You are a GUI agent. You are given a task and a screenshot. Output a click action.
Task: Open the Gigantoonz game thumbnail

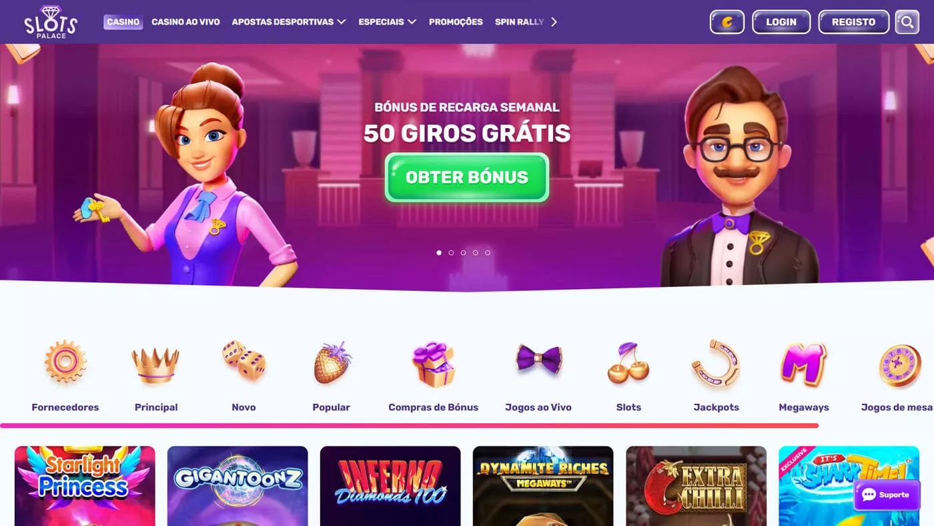(x=238, y=486)
